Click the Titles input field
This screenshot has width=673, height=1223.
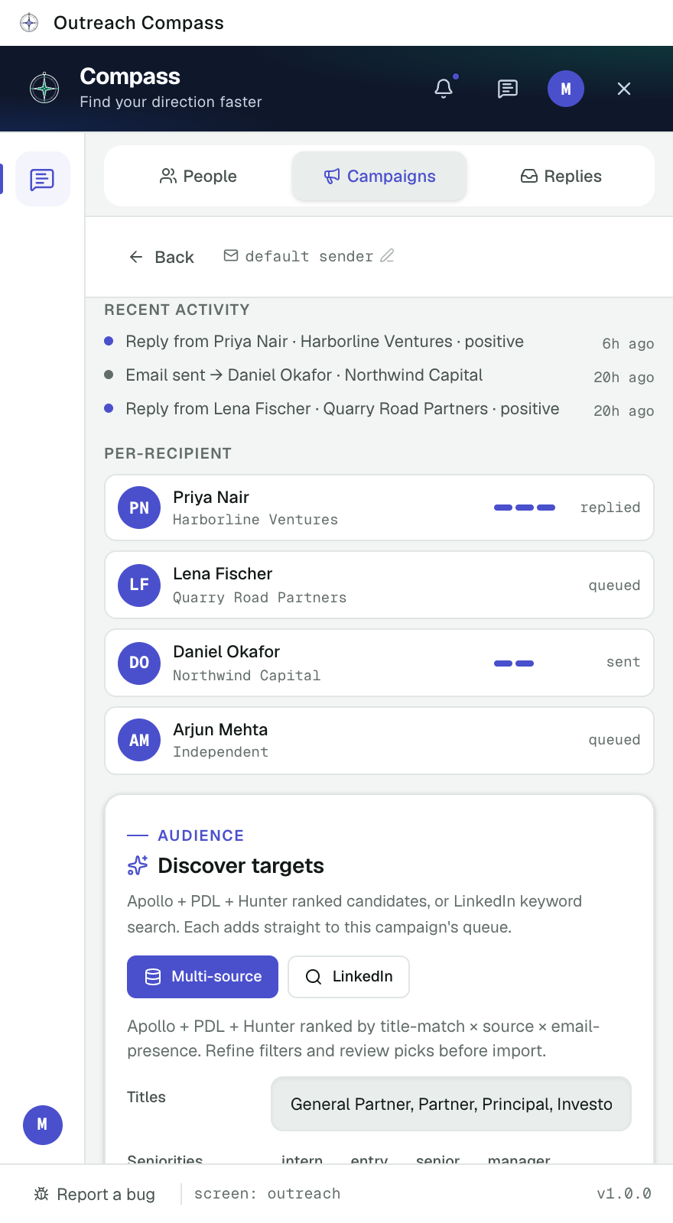pyautogui.click(x=451, y=1104)
